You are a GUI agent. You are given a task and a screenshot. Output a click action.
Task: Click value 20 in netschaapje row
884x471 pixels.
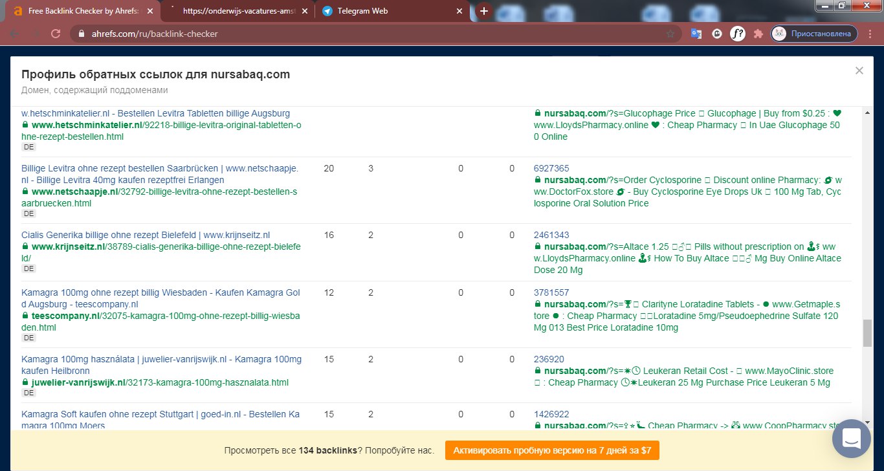pos(329,168)
